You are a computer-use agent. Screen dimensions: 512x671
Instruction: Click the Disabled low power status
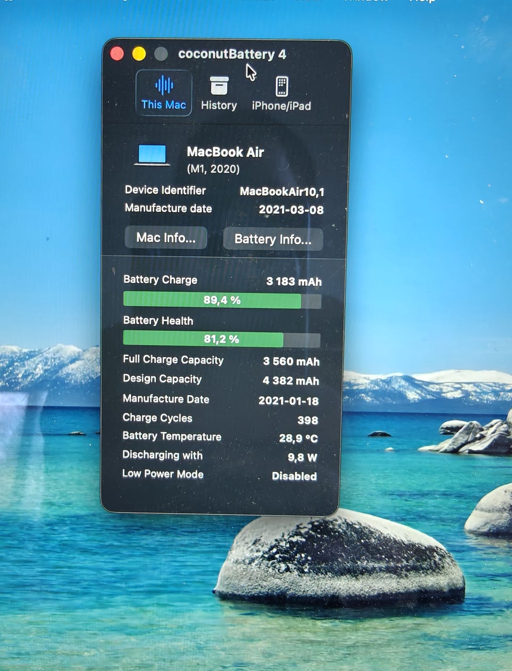tap(294, 476)
